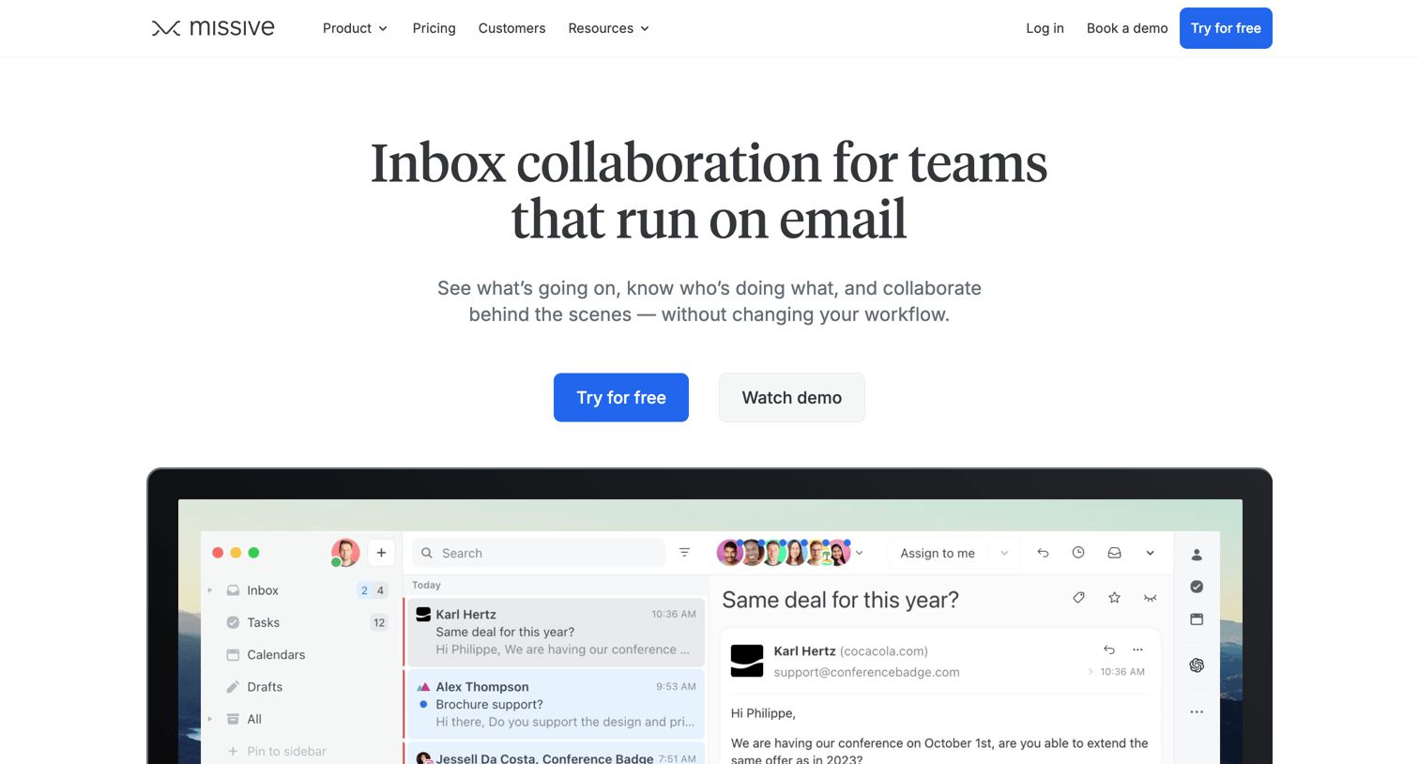
Task: Expand the Inbox tree arrow
Action: (210, 590)
